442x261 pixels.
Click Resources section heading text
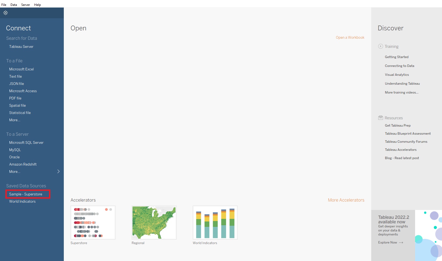(394, 118)
